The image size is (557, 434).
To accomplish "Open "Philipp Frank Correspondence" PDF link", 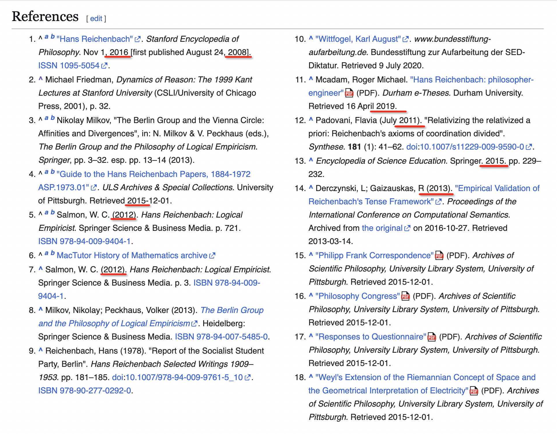I will [x=374, y=255].
